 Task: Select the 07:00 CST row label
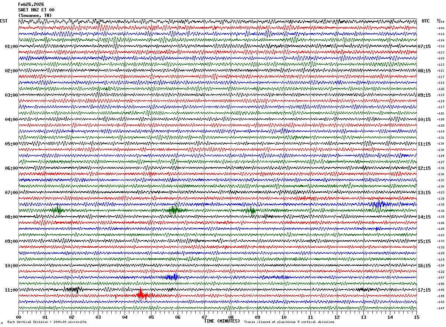[11, 193]
